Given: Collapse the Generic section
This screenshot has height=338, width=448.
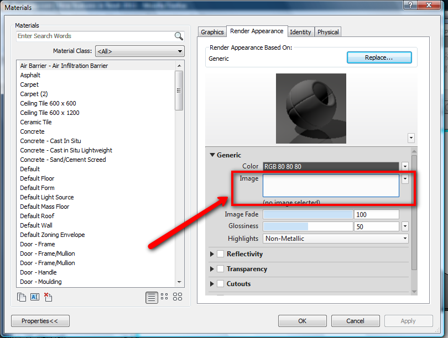Looking at the screenshot, I should [x=212, y=155].
